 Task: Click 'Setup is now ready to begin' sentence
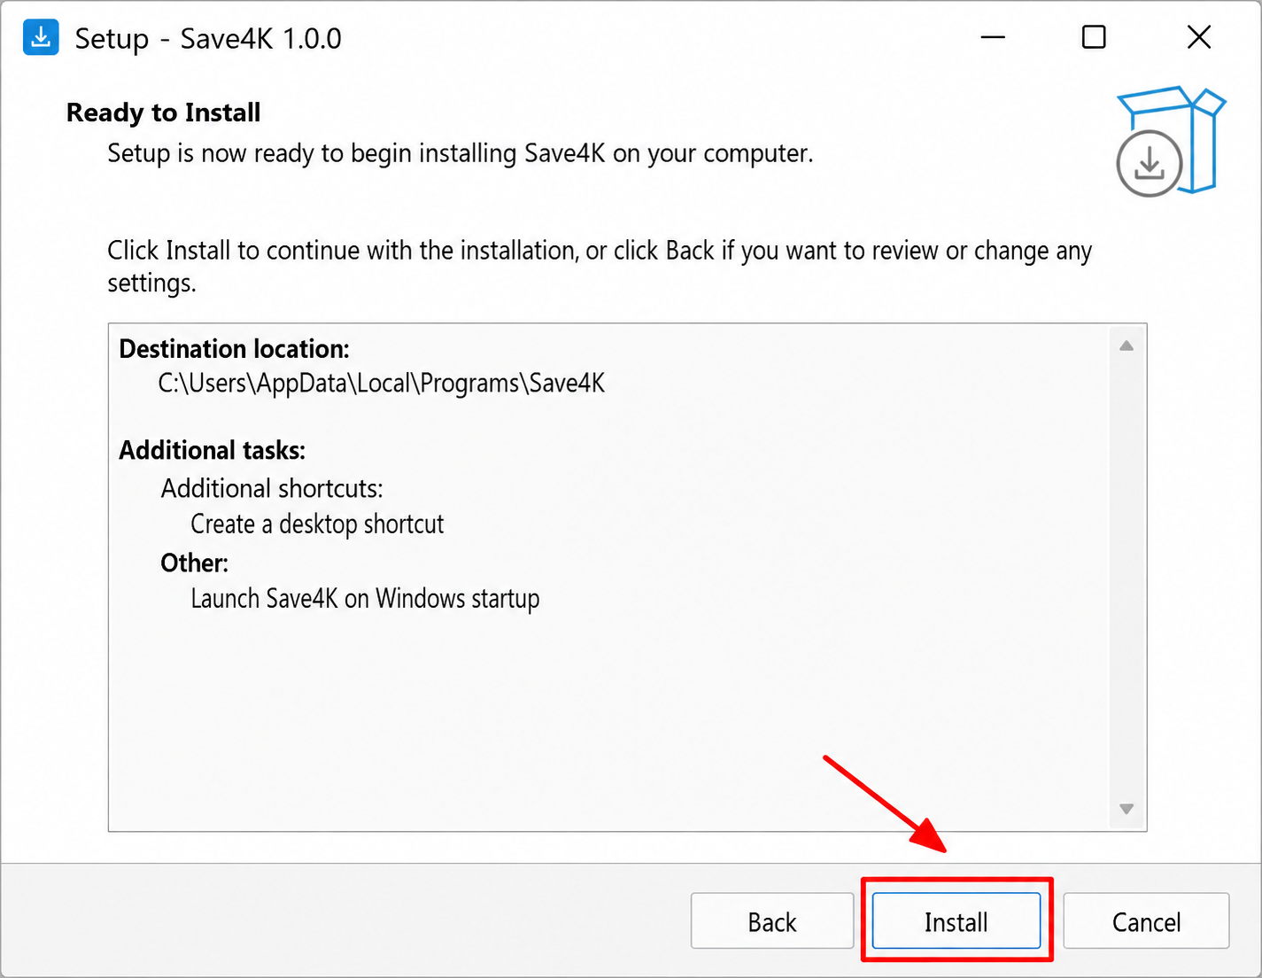[460, 153]
